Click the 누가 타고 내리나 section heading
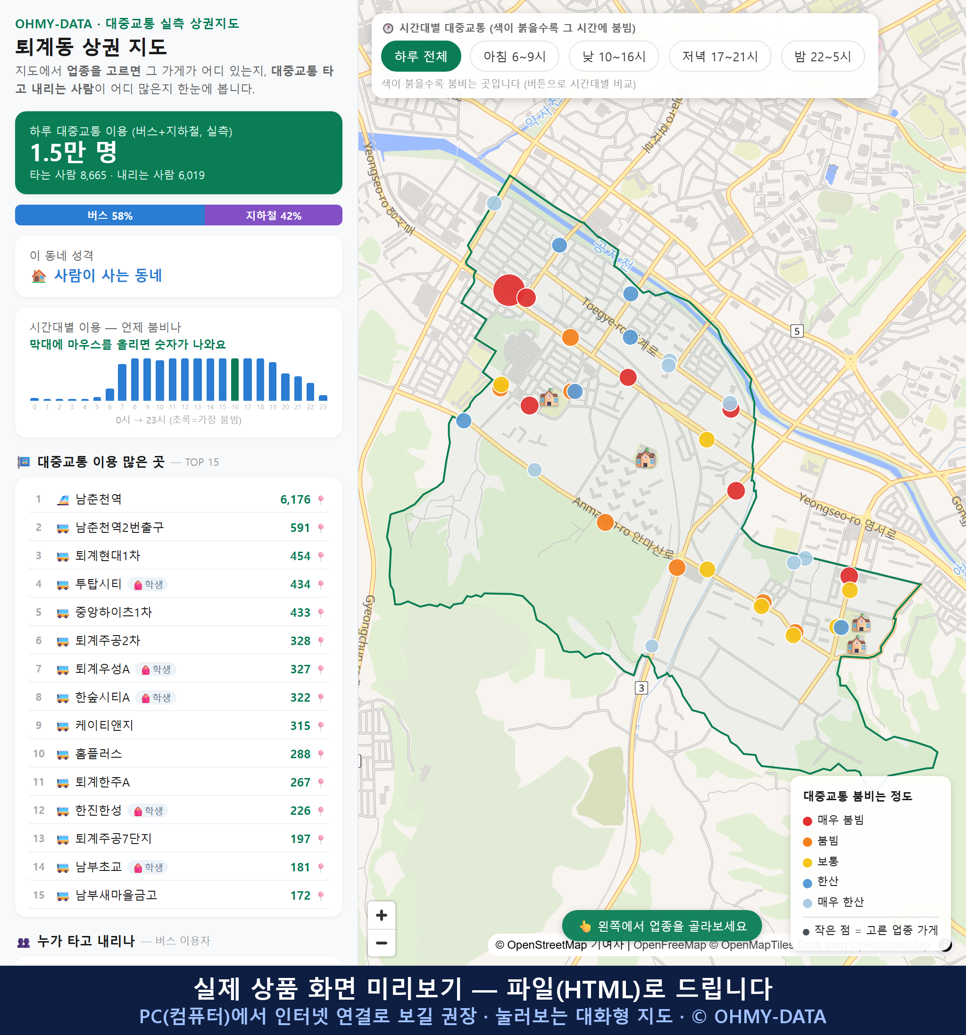 [86, 941]
